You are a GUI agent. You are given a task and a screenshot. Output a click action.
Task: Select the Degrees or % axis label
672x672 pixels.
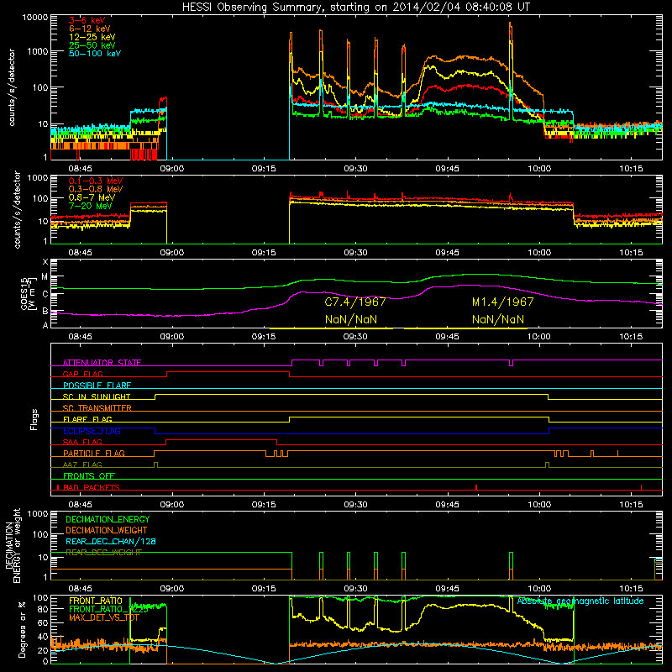pyautogui.click(x=22, y=630)
